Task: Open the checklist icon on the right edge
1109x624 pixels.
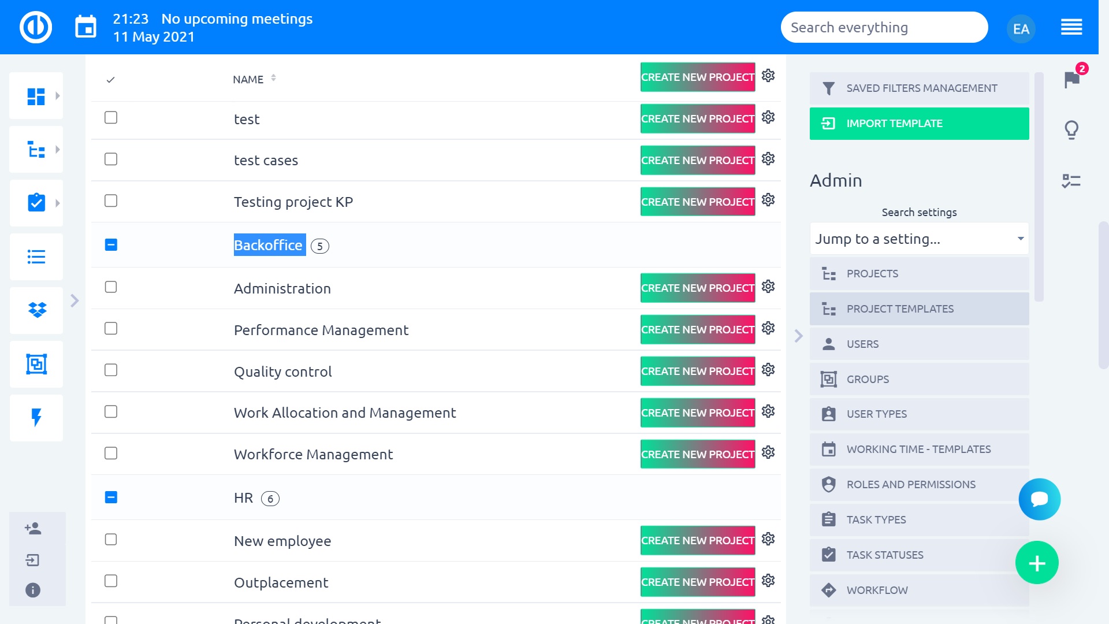Action: 1072,181
